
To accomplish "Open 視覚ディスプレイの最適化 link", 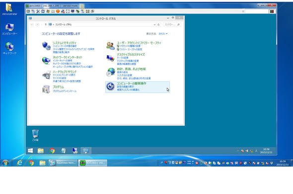I will click(x=128, y=90).
